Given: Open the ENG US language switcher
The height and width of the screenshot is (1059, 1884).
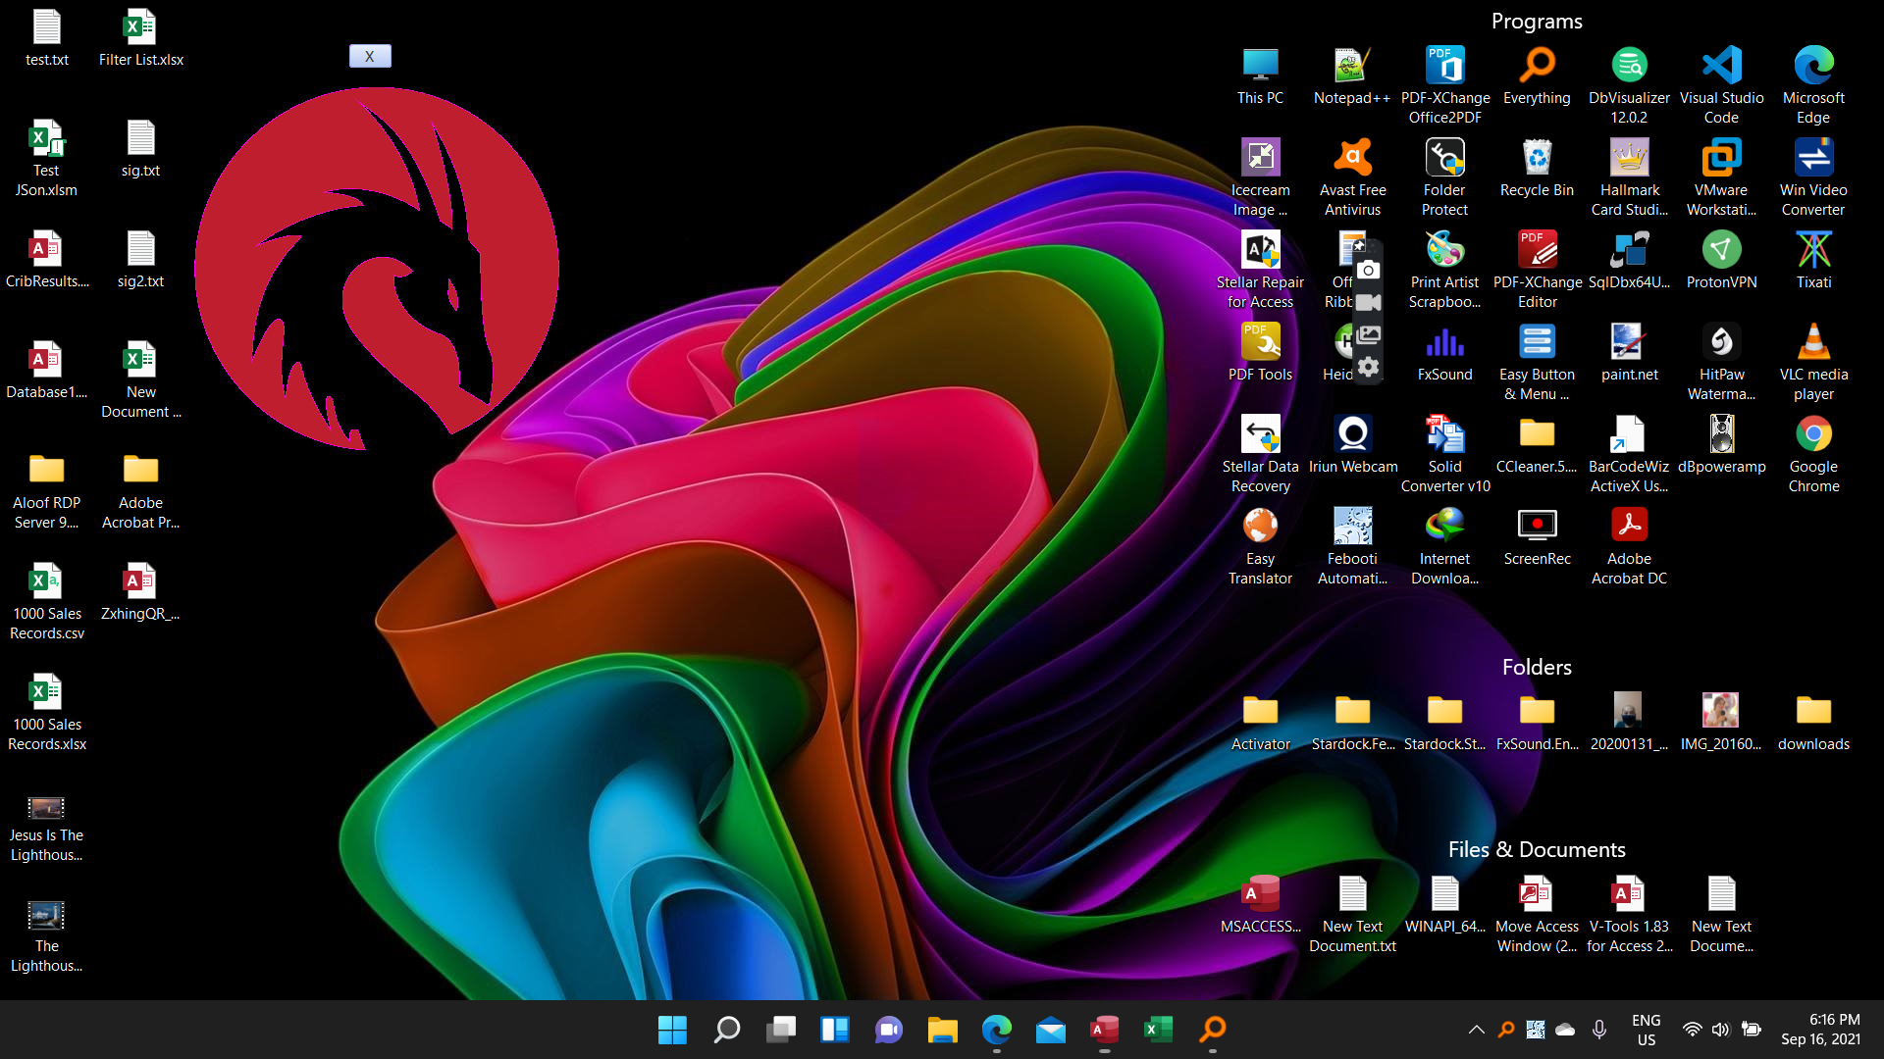Looking at the screenshot, I should pyautogui.click(x=1646, y=1030).
